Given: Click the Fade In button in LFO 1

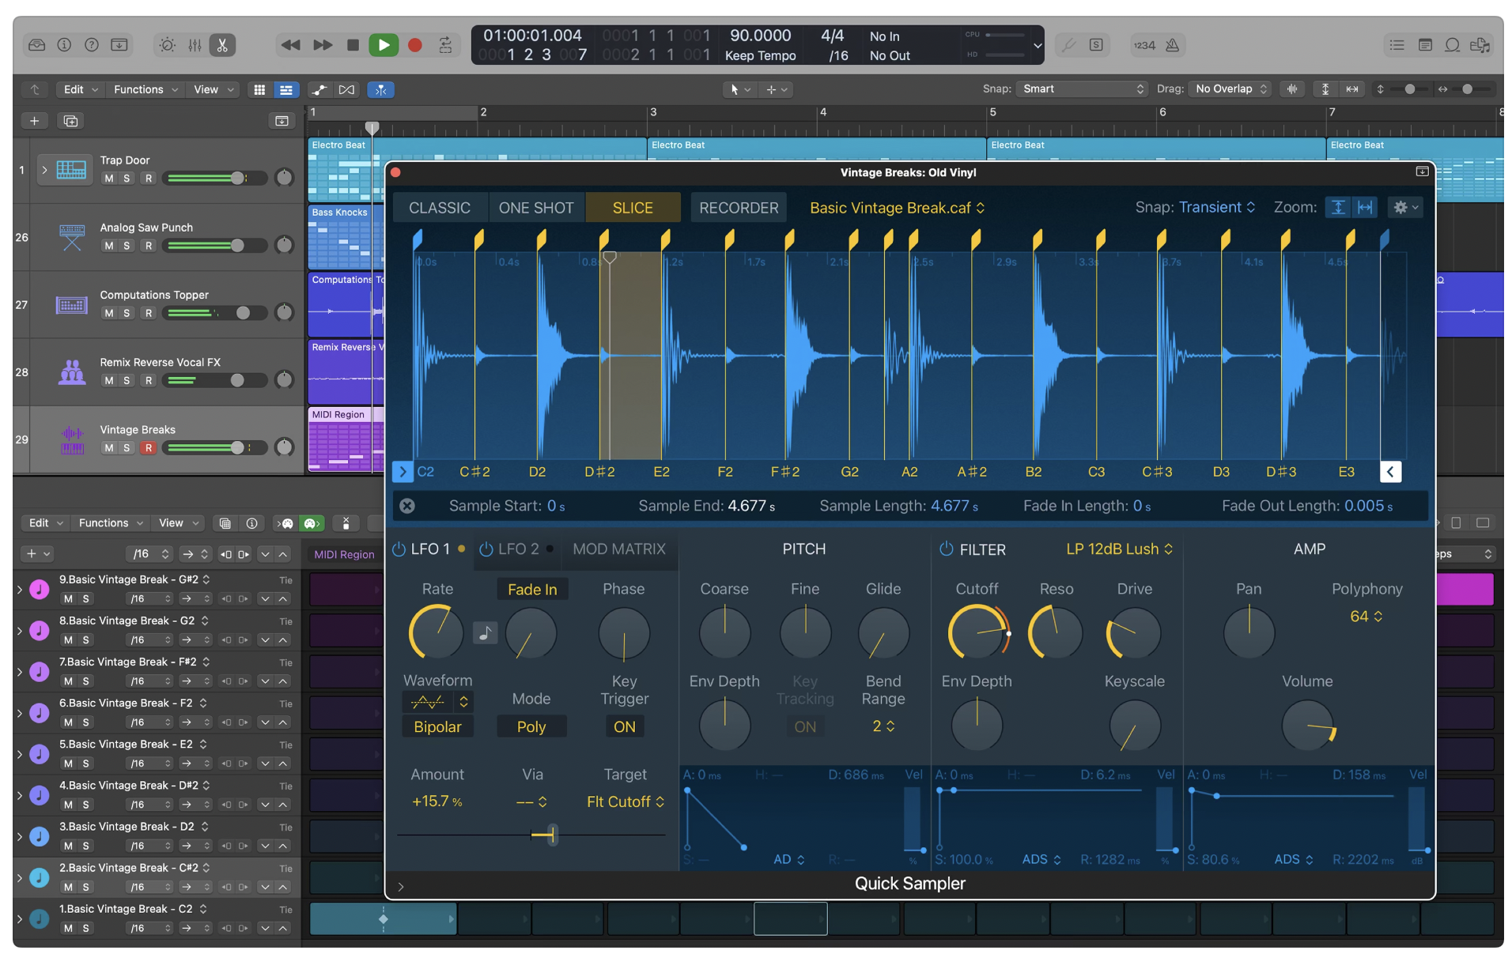Looking at the screenshot, I should 532,590.
